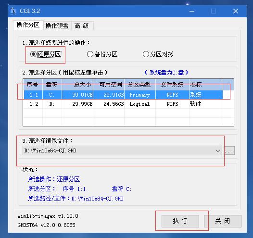Click the 盘符 column header
The width and height of the screenshot is (253, 238).
[52, 85]
